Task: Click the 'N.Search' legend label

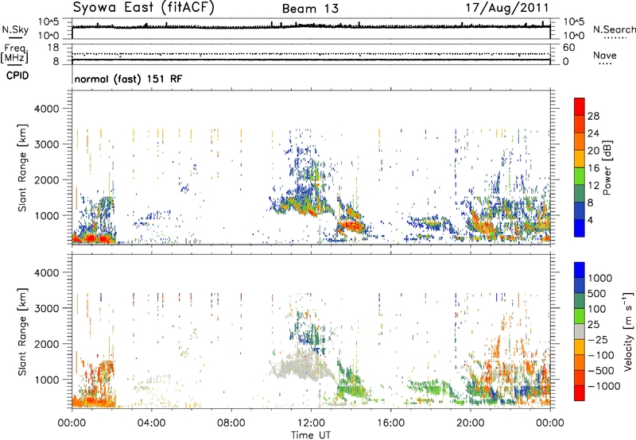Action: [x=615, y=29]
